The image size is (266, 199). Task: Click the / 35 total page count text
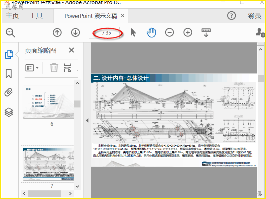tap(107, 33)
